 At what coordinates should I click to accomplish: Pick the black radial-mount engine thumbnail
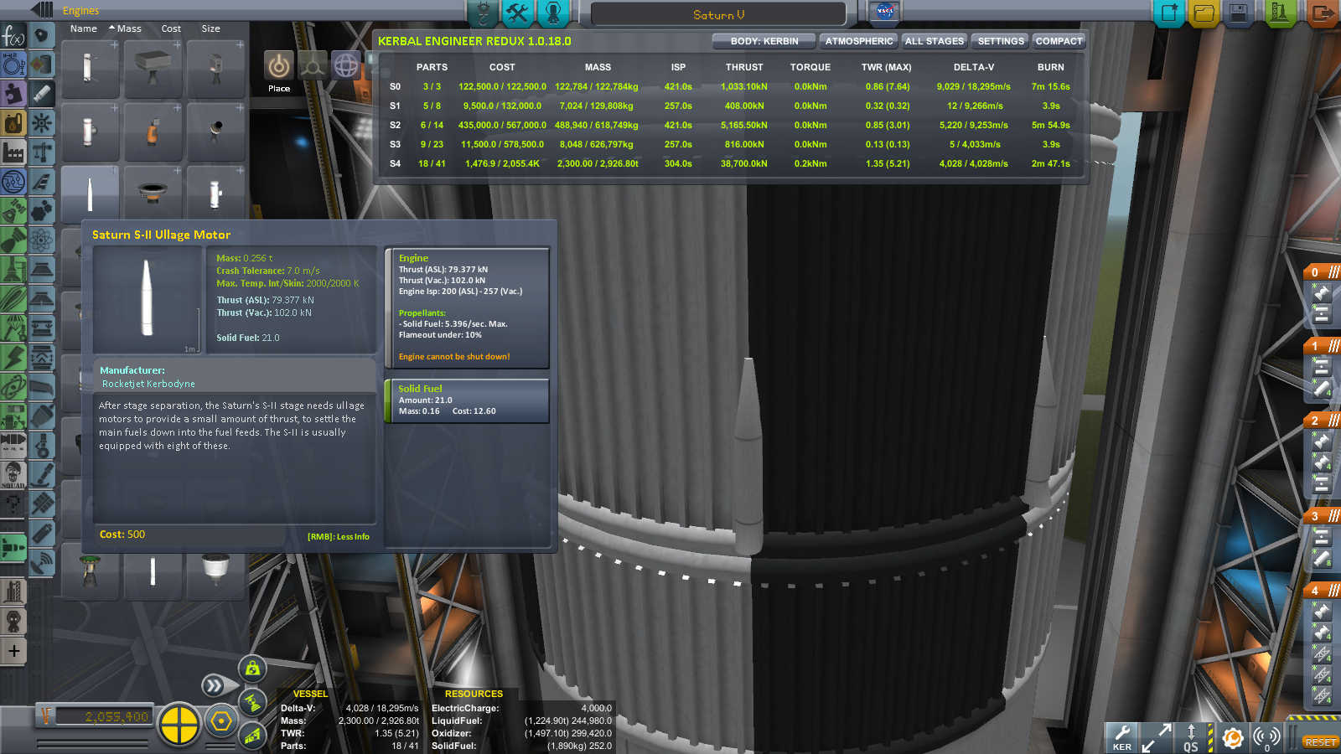[x=216, y=131]
